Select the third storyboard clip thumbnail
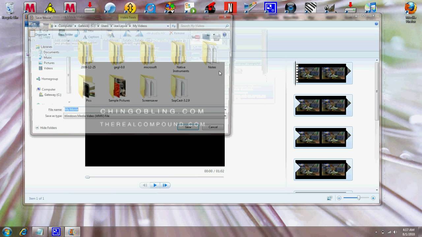 [323, 137]
